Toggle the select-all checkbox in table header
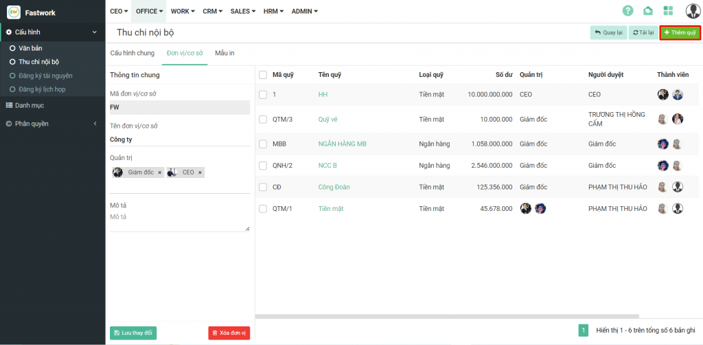 [x=263, y=75]
